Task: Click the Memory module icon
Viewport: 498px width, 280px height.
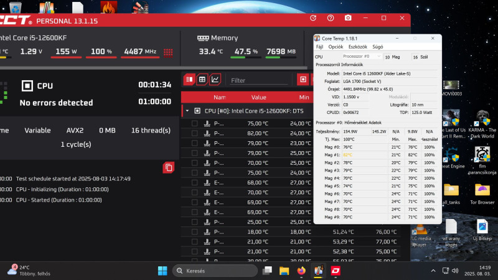Action: [x=203, y=38]
